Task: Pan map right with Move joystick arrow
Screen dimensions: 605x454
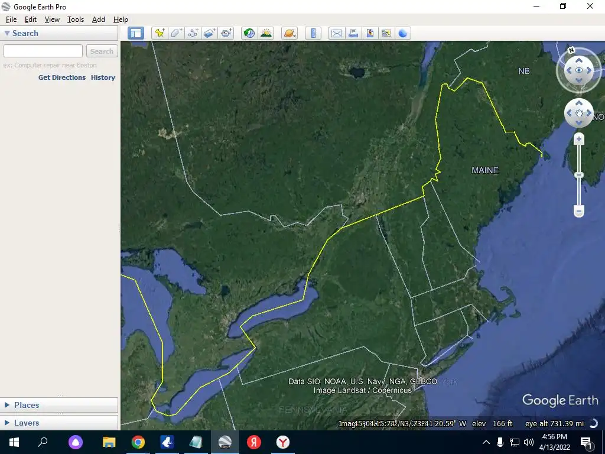Action: coord(589,113)
